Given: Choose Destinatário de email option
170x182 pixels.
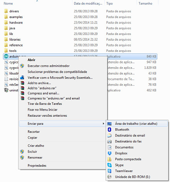Looking at the screenshot, I should (x=130, y=136).
